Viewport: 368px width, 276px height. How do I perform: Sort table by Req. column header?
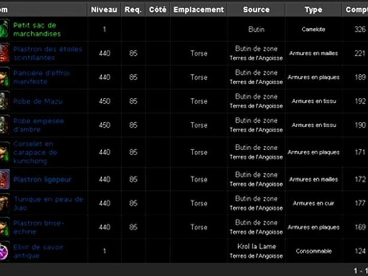click(133, 10)
